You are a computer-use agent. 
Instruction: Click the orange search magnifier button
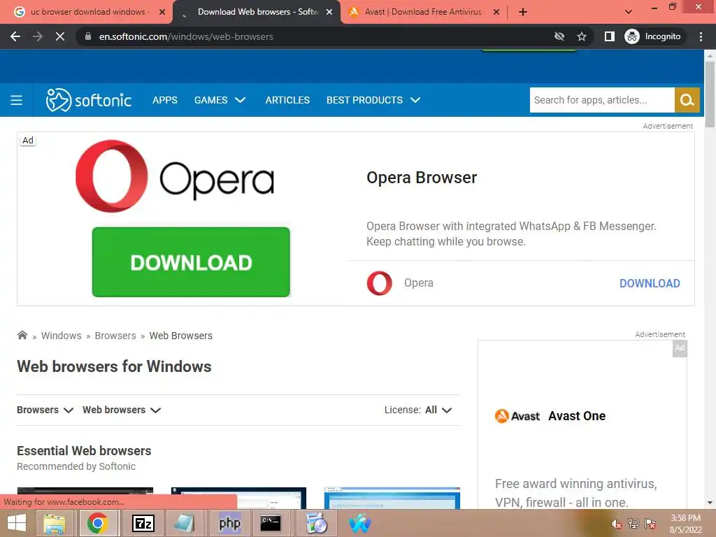coord(687,100)
